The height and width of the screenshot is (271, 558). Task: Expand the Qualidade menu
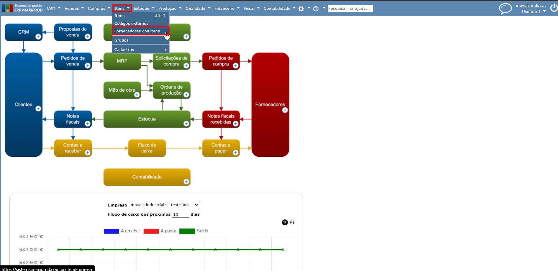point(198,8)
